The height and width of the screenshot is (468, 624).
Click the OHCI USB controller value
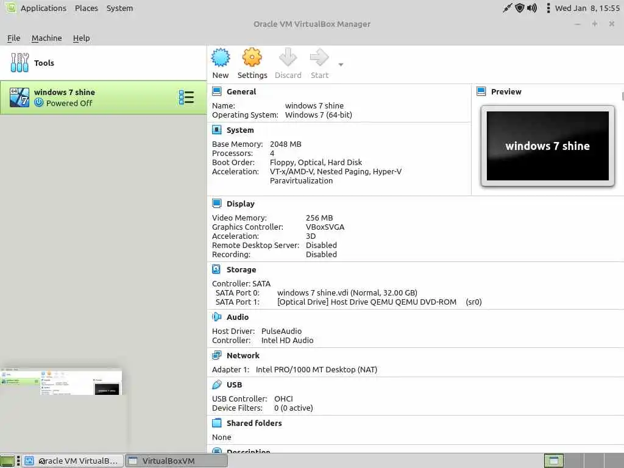coord(283,399)
